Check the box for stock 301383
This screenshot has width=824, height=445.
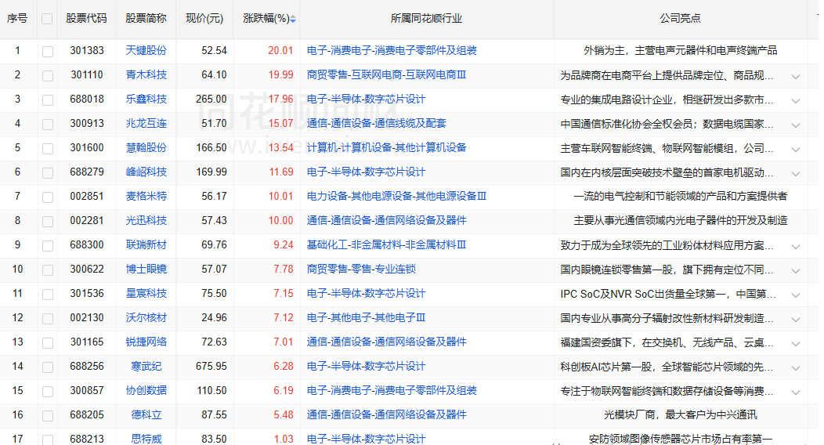47,52
